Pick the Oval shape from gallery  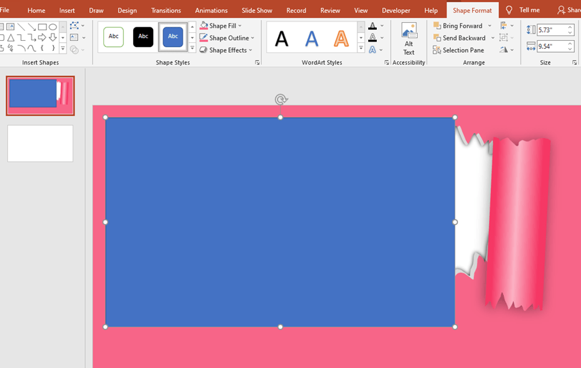(x=52, y=27)
